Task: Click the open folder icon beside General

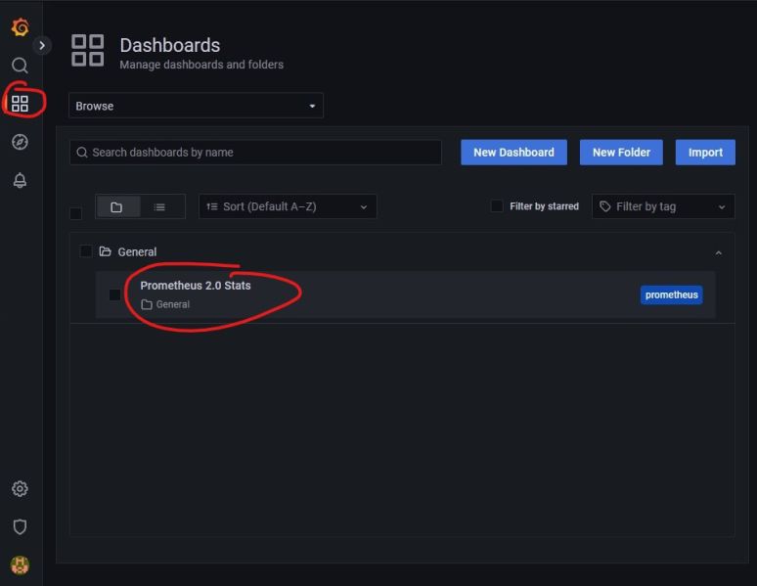Action: click(x=106, y=251)
